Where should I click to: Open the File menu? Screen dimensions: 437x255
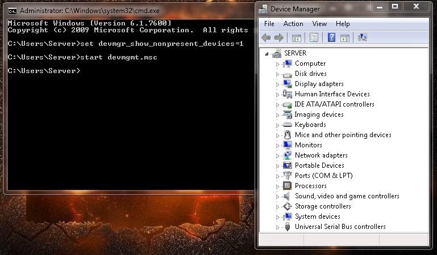coord(269,24)
